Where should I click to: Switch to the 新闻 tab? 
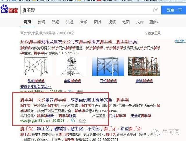click(x=41, y=22)
